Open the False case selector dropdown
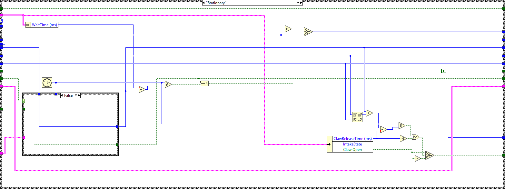The image size is (505, 189). 75,95
